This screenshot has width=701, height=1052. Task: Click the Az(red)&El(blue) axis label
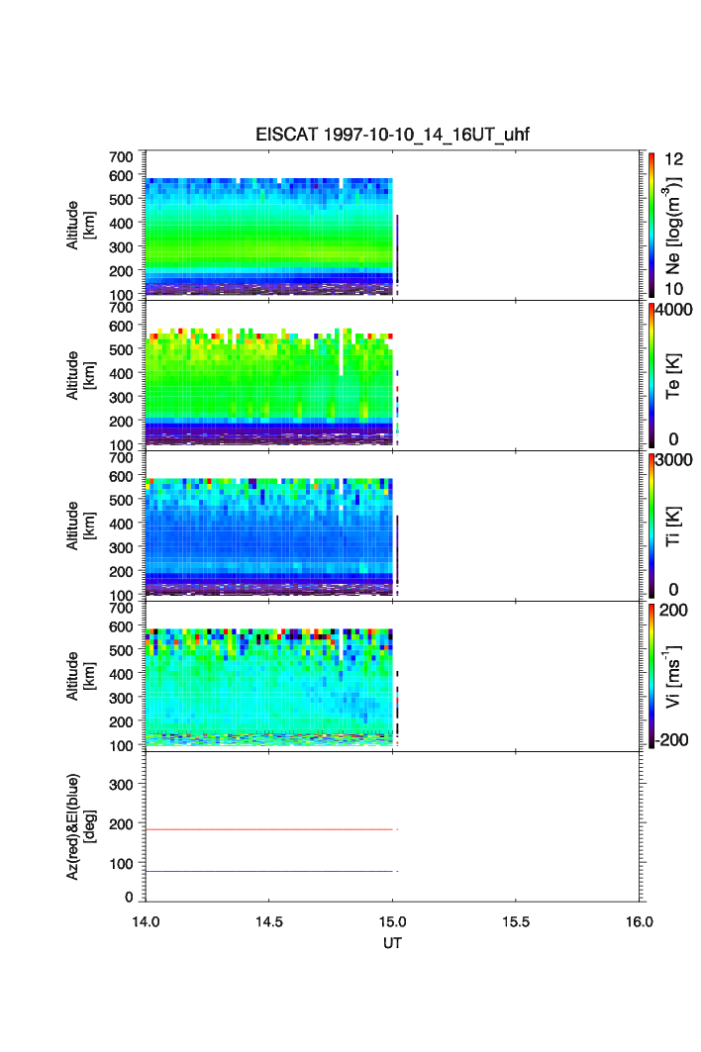80,826
